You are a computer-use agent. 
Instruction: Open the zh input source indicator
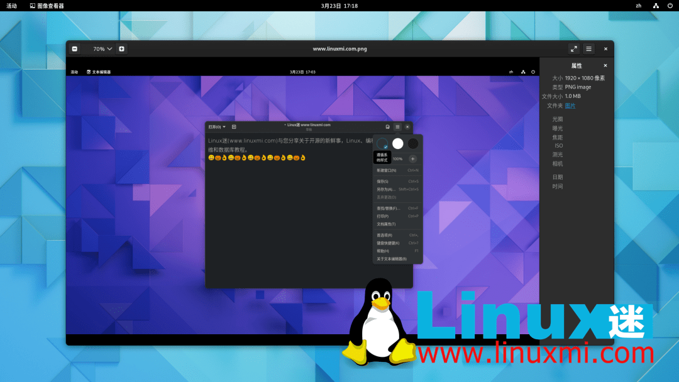pyautogui.click(x=638, y=6)
